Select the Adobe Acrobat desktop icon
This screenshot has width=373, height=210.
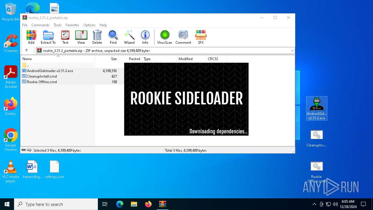point(11,77)
